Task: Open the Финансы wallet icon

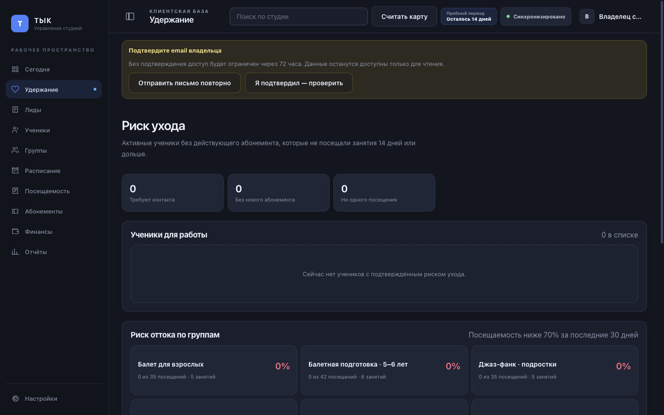Action: coord(15,231)
